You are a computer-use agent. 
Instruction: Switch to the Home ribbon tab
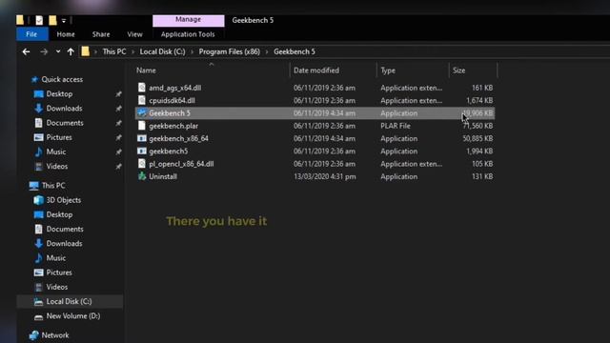[66, 34]
